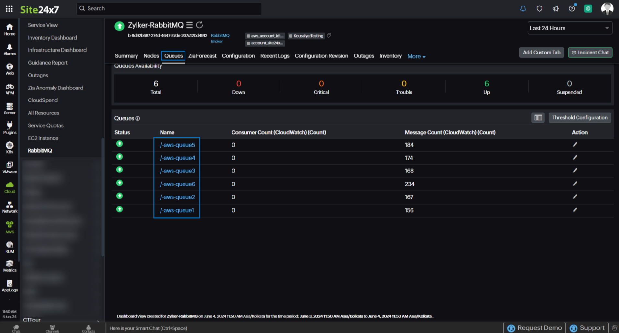Click the Incident Chat button
Image resolution: width=619 pixels, height=333 pixels.
coord(590,53)
